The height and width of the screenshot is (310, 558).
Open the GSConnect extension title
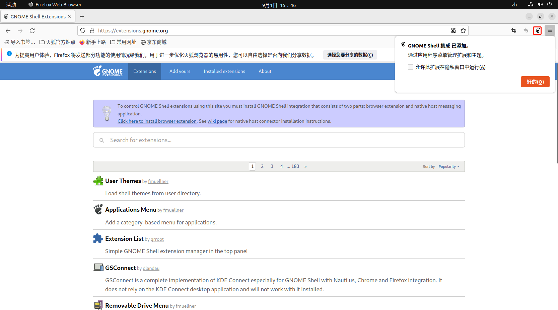tap(120, 268)
